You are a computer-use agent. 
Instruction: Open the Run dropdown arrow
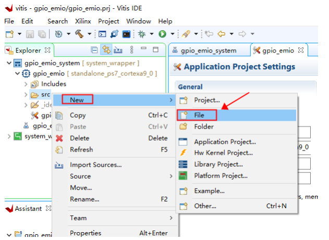click(x=173, y=34)
